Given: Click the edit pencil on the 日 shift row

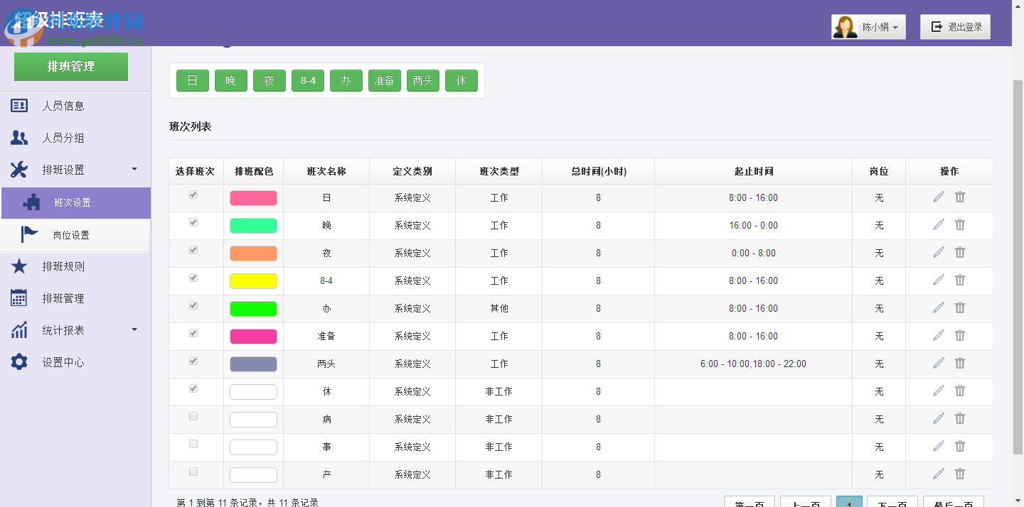Looking at the screenshot, I should click(939, 196).
